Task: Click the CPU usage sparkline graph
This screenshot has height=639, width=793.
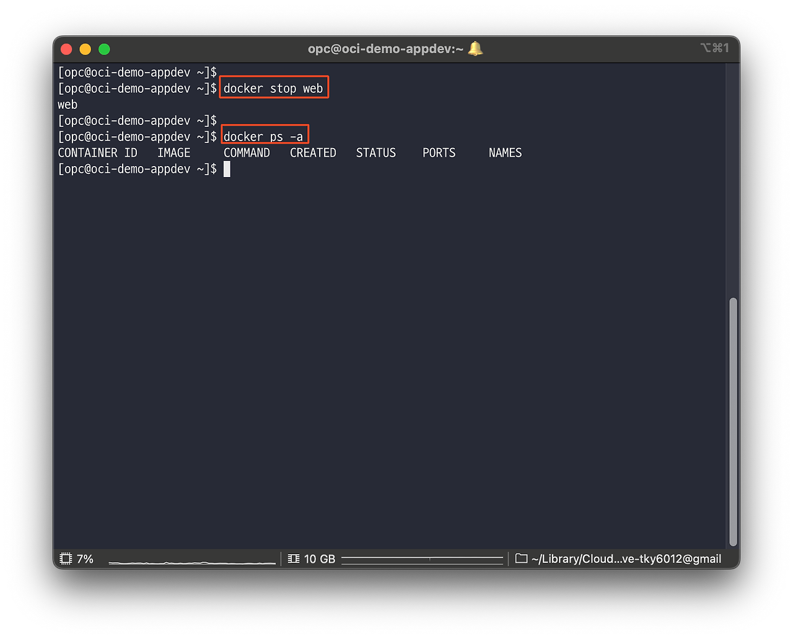Action: tap(192, 561)
